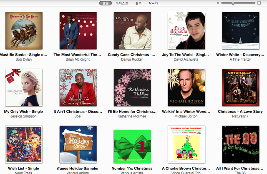
Task: Click the small grid icon left of slider
Action: click(218, 3)
